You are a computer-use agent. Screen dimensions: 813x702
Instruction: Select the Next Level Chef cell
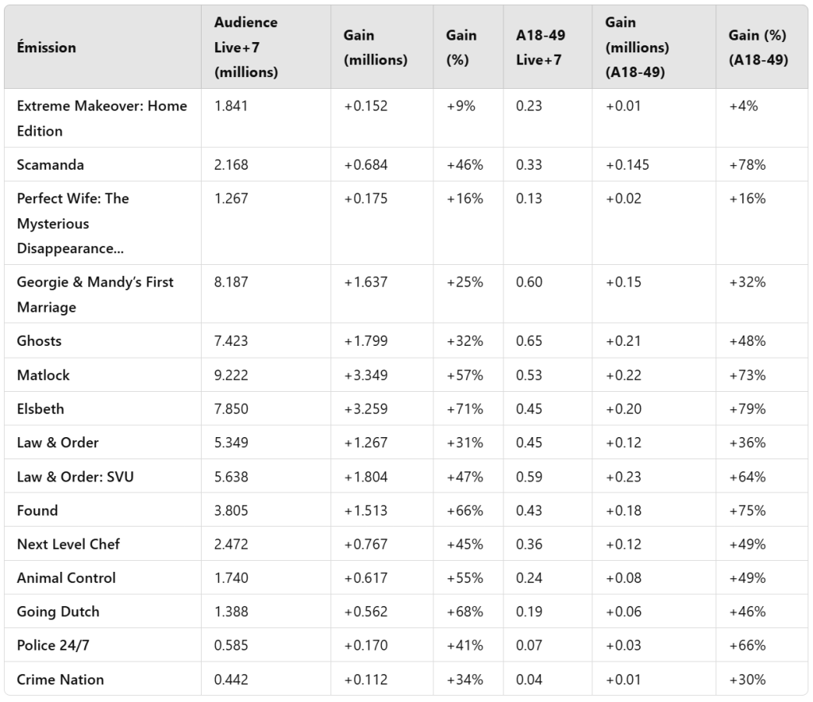68,544
